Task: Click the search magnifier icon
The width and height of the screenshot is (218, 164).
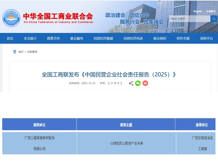Action: pos(214,19)
